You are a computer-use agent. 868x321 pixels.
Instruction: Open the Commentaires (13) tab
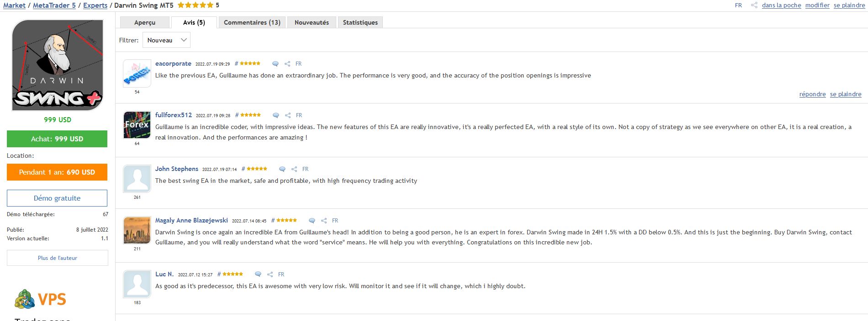[x=252, y=22]
